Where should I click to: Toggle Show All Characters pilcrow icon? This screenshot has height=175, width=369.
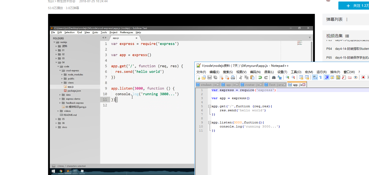pyautogui.click(x=320, y=77)
